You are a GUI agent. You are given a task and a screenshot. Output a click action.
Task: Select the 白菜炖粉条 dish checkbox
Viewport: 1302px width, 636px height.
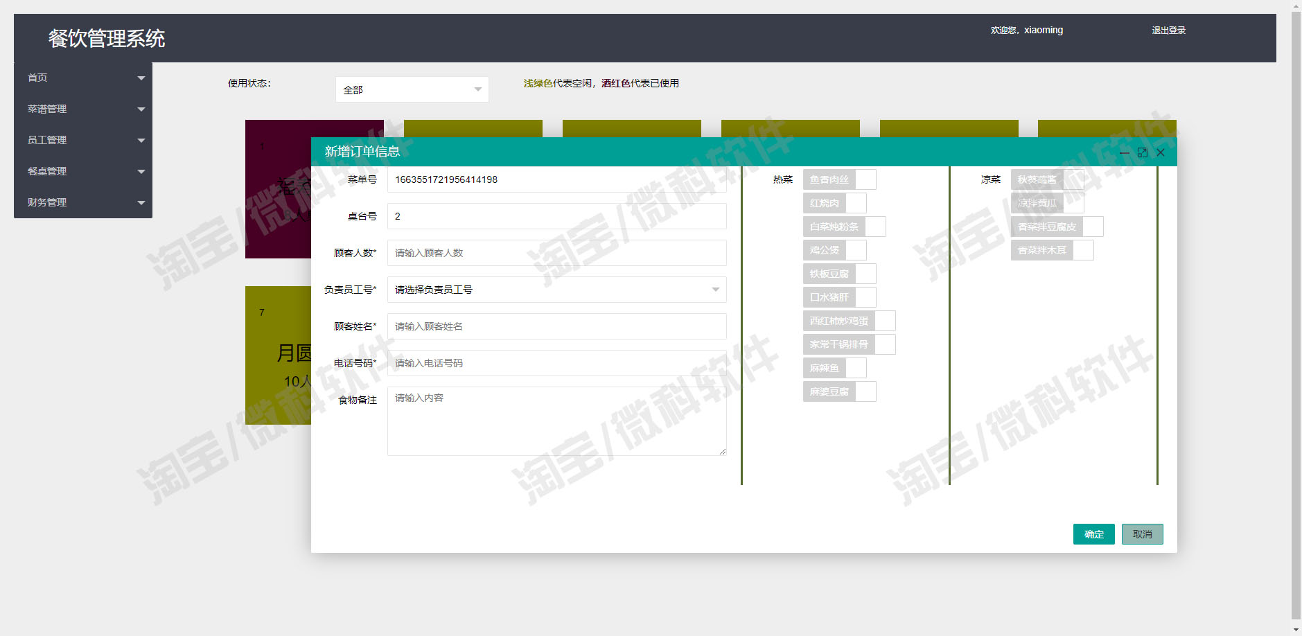pyautogui.click(x=844, y=227)
